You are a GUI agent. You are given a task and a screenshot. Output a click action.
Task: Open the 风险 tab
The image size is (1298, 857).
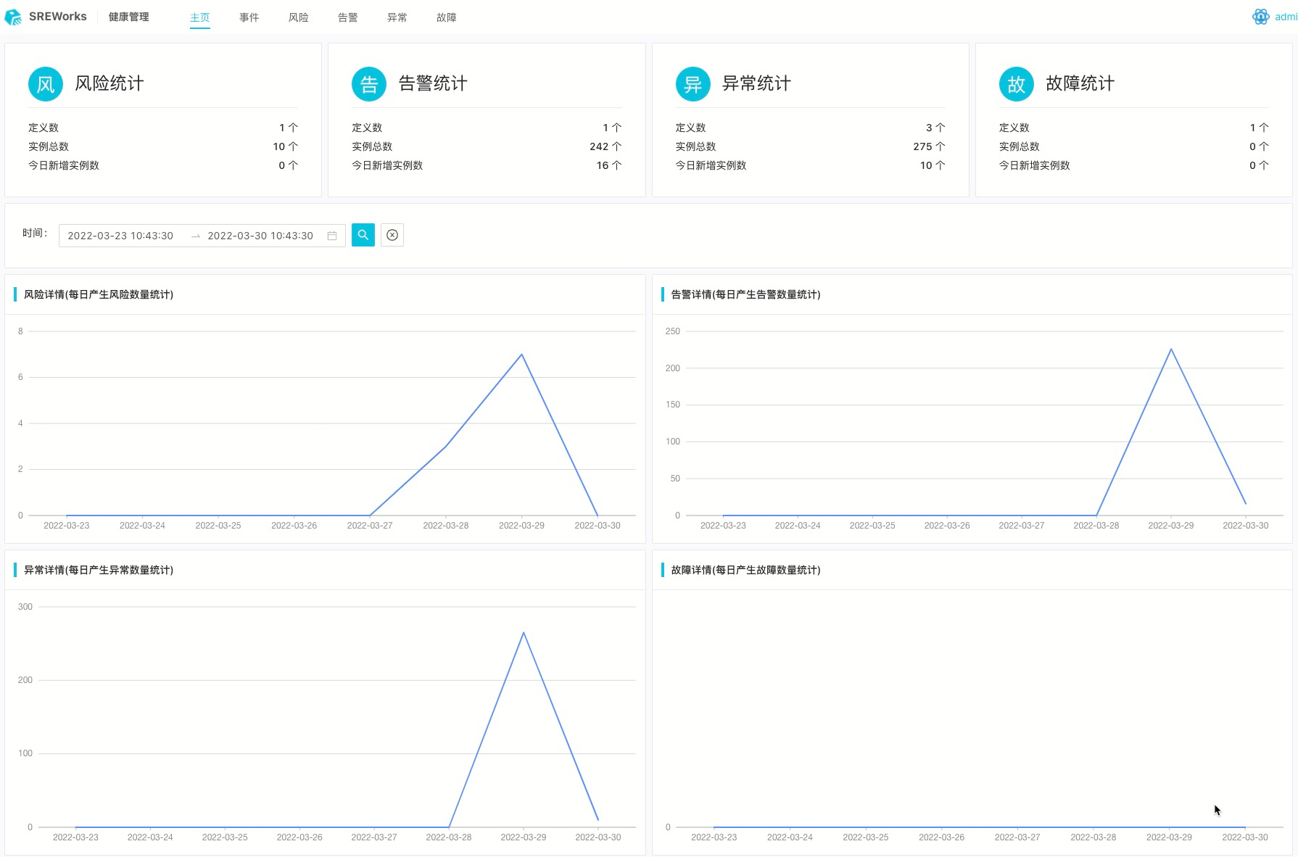pos(298,17)
